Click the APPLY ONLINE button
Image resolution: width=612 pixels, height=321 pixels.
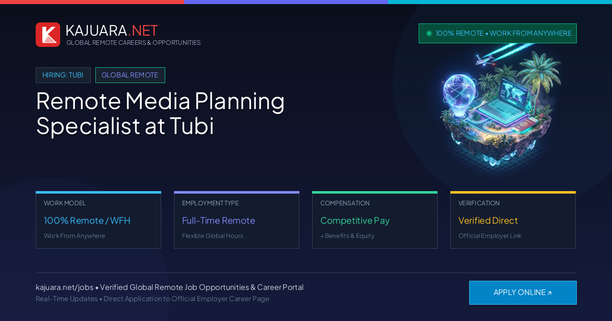523,292
